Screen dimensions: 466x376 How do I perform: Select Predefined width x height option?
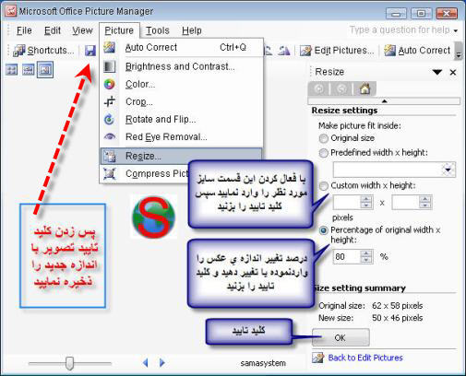323,153
